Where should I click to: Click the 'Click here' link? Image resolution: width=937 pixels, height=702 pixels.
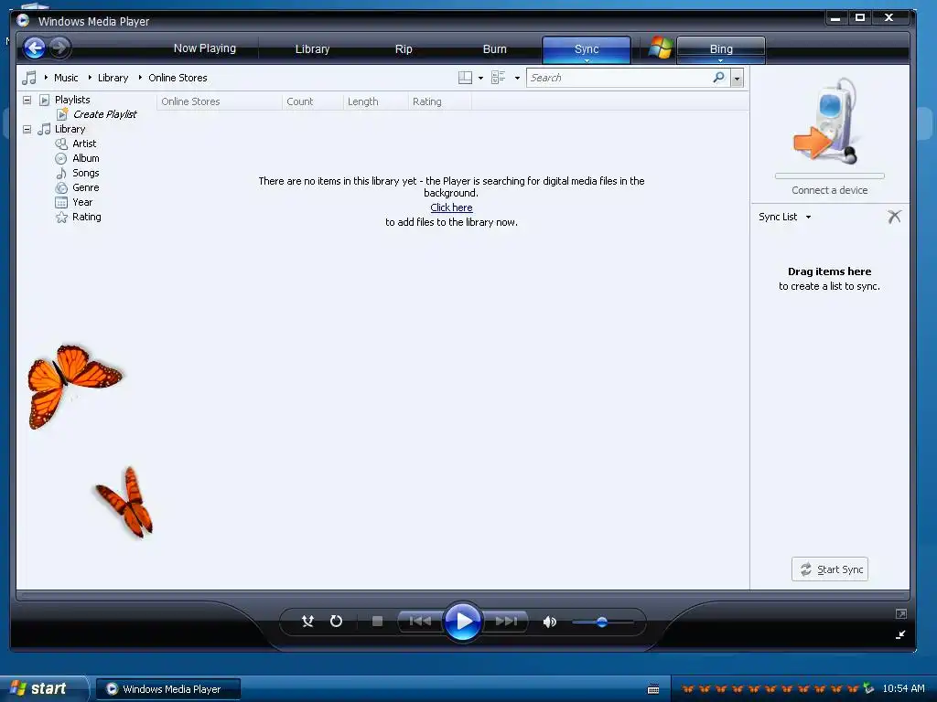(451, 207)
